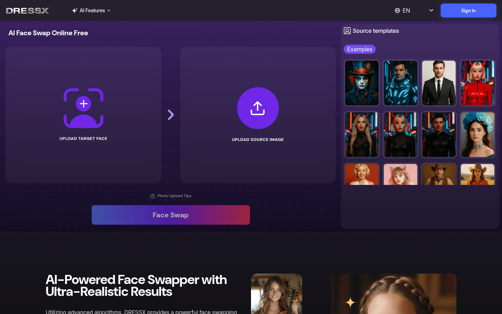The image size is (502, 314).
Task: Choose the pink cat-ear girl template
Action: pyautogui.click(x=401, y=174)
